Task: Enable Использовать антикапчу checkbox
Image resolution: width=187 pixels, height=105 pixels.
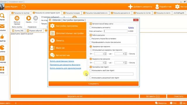Action: (x=90, y=27)
